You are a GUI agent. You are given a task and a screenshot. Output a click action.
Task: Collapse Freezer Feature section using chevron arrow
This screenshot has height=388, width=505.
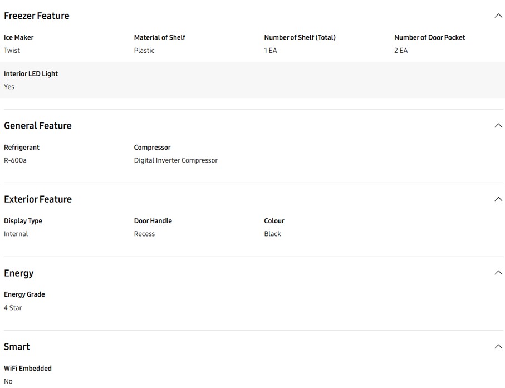click(498, 16)
